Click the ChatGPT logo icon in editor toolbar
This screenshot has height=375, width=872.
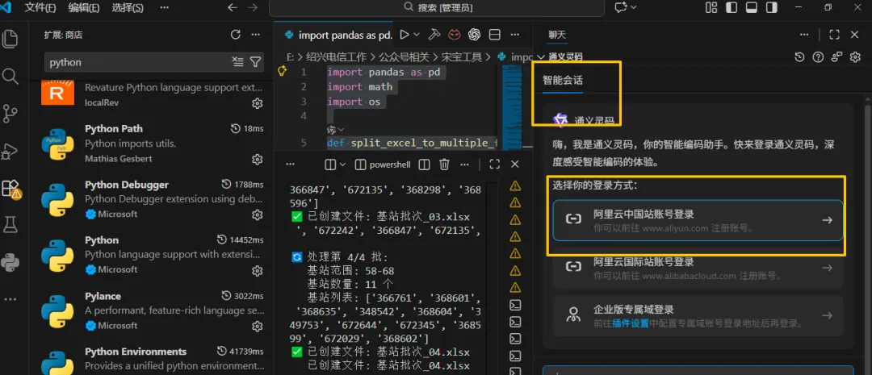coord(475,35)
